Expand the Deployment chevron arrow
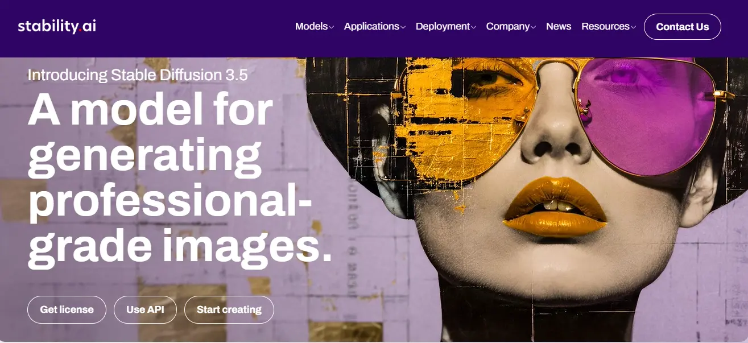Image resolution: width=748 pixels, height=343 pixels. click(473, 27)
